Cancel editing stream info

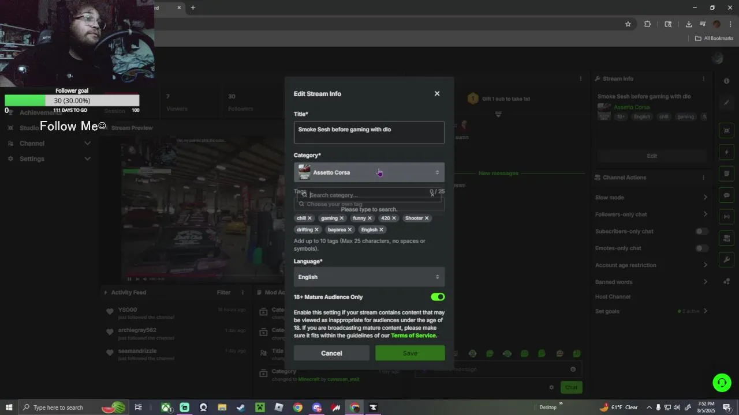point(331,353)
